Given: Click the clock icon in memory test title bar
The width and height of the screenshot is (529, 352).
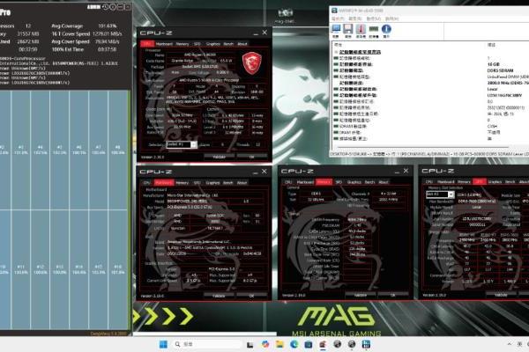Looking at the screenshot, I should (106, 7).
